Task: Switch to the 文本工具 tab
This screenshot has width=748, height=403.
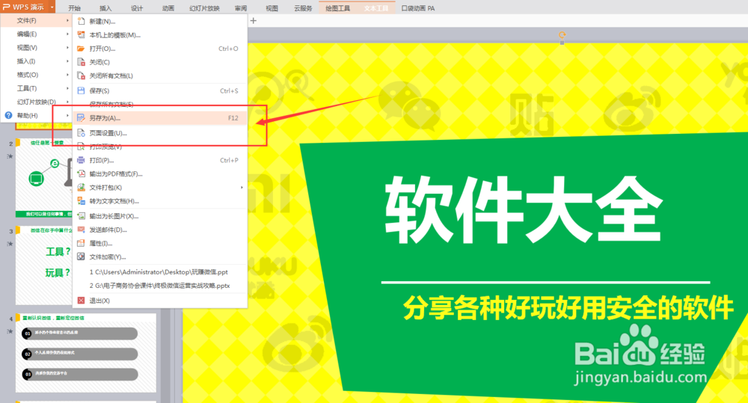Action: click(x=376, y=8)
